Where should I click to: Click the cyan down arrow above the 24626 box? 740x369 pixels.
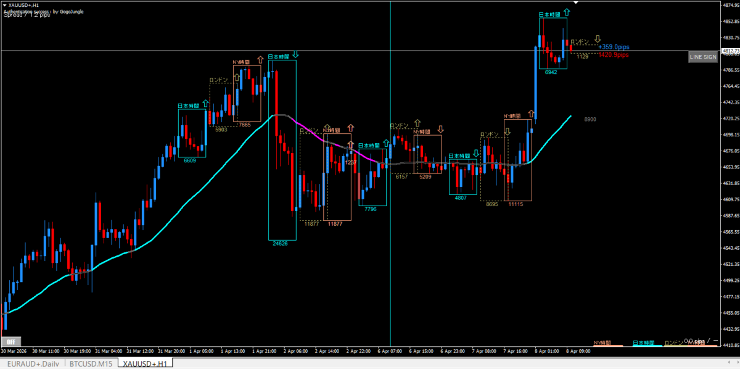point(296,55)
